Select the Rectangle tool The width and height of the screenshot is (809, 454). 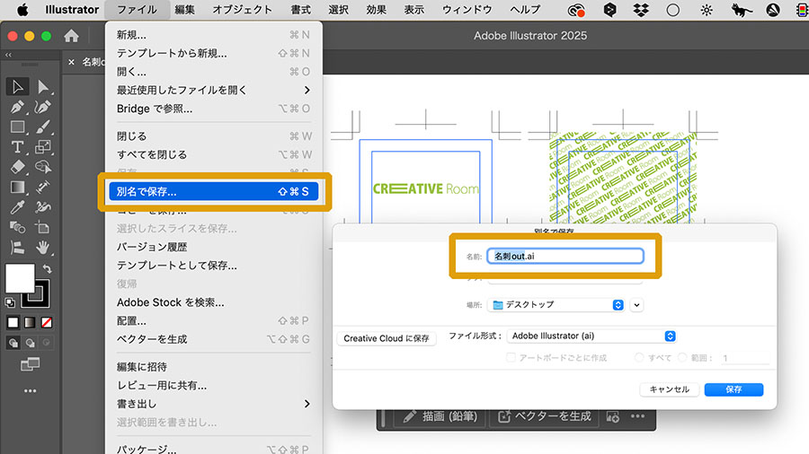point(18,127)
